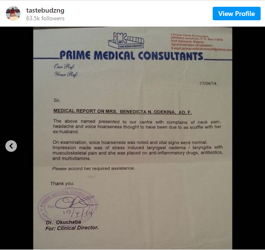Viewport: 265px width, 250px height.
Task: Click the PMC logo on letterhead
Action: [x=126, y=40]
